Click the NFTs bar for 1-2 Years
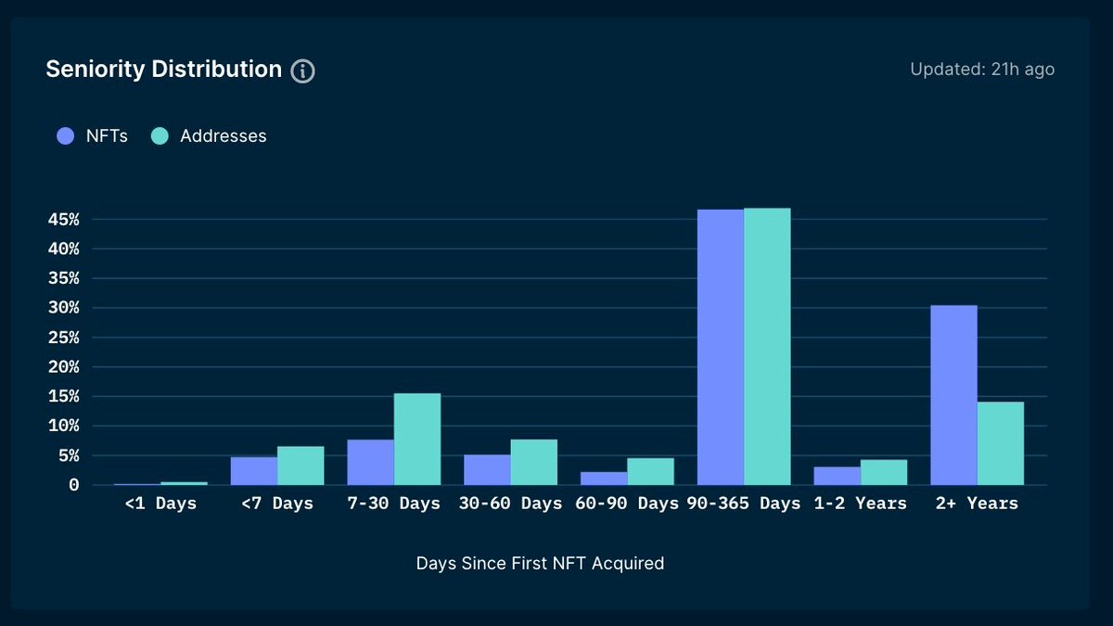The image size is (1113, 626). click(x=837, y=475)
